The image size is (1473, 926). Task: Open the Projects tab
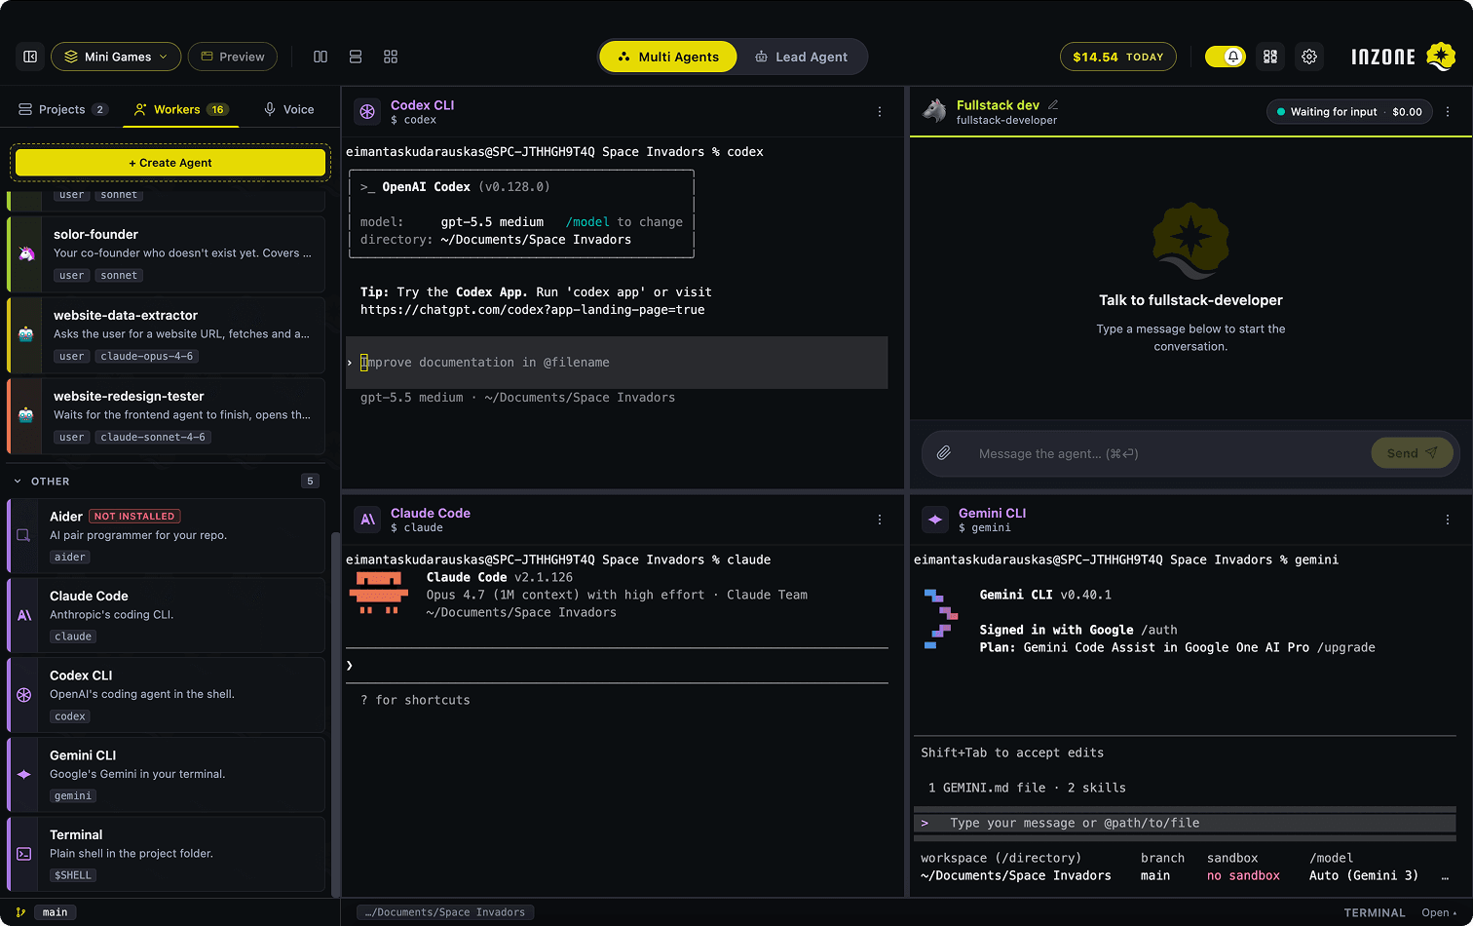click(62, 109)
